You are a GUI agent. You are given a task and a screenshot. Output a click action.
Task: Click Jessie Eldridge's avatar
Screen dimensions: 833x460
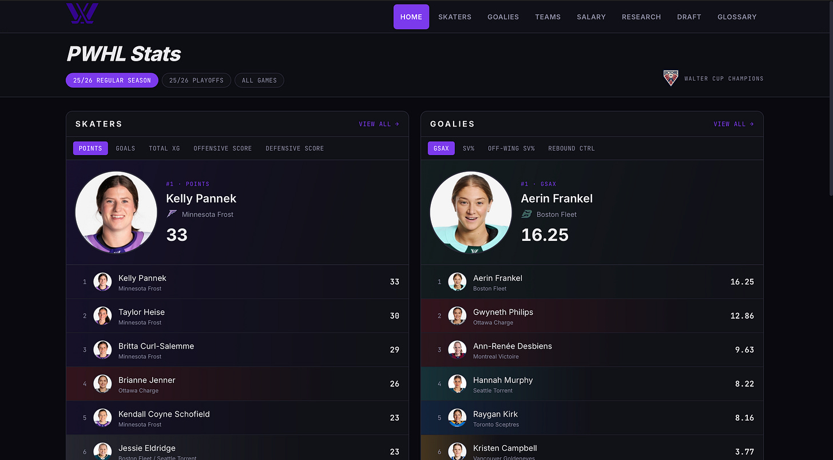tap(102, 451)
